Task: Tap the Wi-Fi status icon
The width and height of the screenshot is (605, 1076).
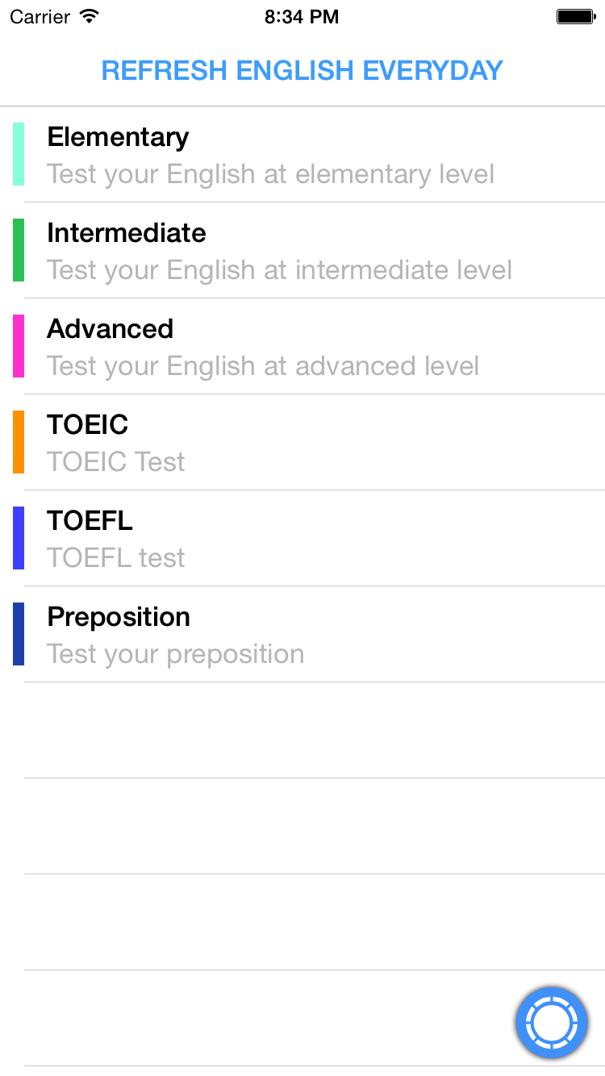Action: coord(90,16)
